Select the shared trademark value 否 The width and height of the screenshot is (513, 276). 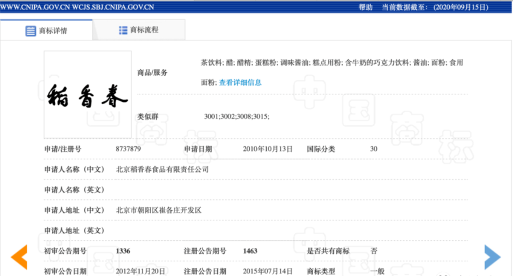tap(373, 251)
